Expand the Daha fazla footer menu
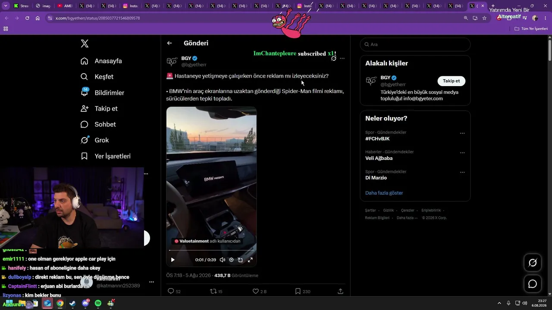Viewport: 552px width, 310px height. pyautogui.click(x=408, y=218)
